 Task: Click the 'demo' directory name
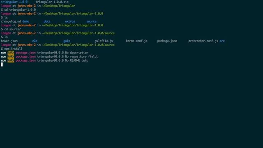[25, 21]
